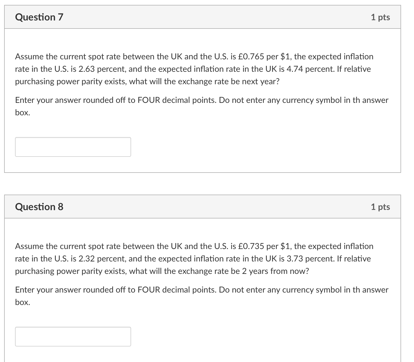Click the Question 8 title text
414x362 pixels.
click(39, 207)
